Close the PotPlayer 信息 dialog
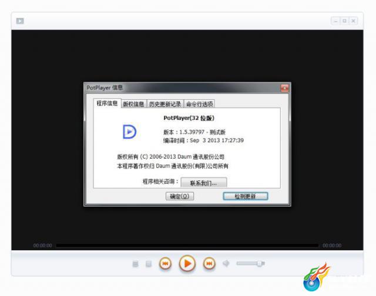 284,88
